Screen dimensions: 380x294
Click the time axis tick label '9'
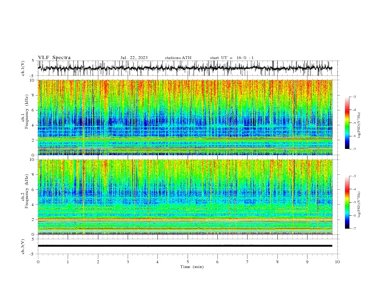click(x=307, y=262)
